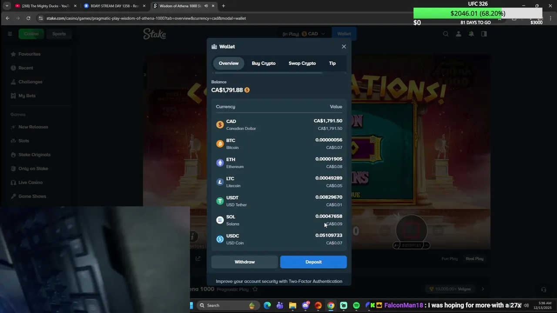Viewport: 557px width, 313px height.
Task: Click the Autoplay button in the game
Action: pos(411,245)
